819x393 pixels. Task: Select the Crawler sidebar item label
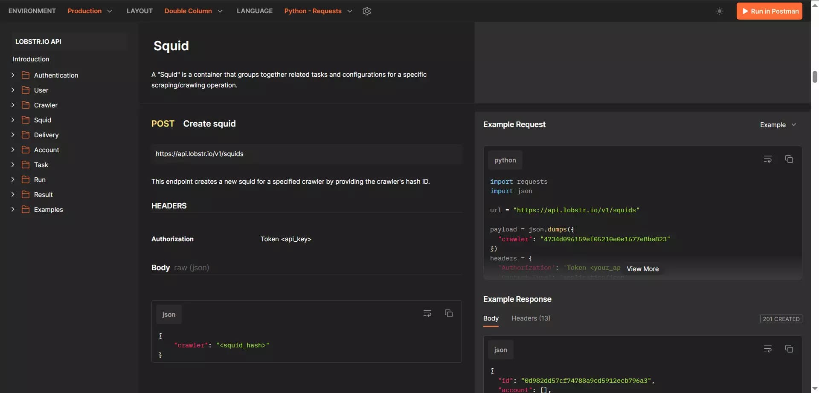pyautogui.click(x=46, y=105)
